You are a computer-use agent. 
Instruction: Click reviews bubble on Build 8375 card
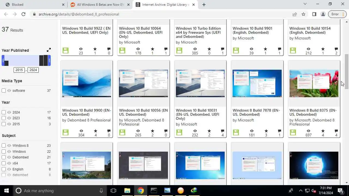point(336,131)
